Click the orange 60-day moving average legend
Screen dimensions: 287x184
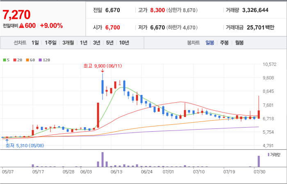(30, 60)
